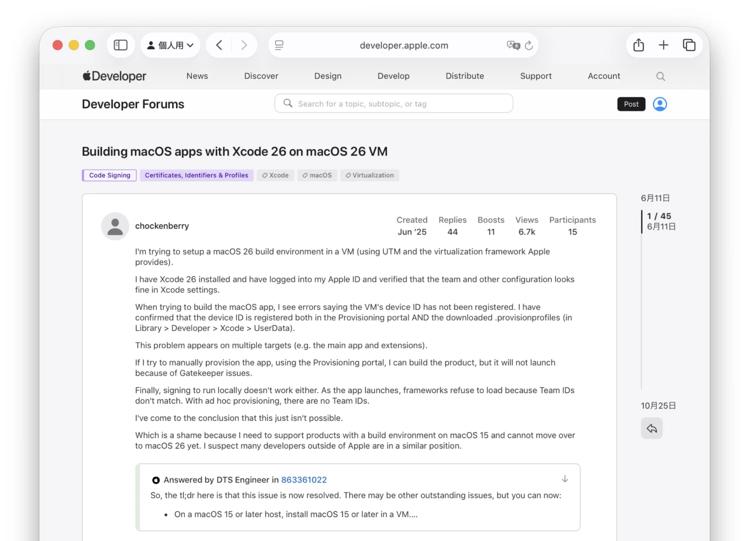Image resolution: width=749 pixels, height=541 pixels.
Task: Open the Share icon in the toolbar
Action: pos(638,44)
